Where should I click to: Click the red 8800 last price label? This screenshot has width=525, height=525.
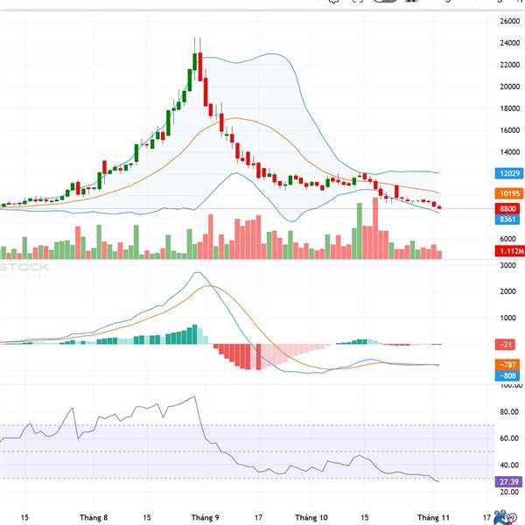coord(507,209)
